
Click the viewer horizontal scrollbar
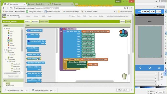94,81
